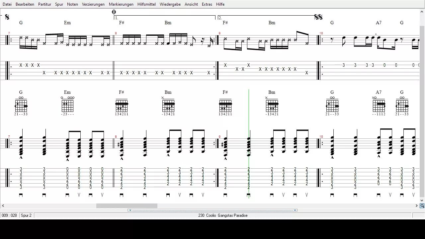Click the green playback cursor line
This screenshot has height=239, width=425.
tap(249, 143)
